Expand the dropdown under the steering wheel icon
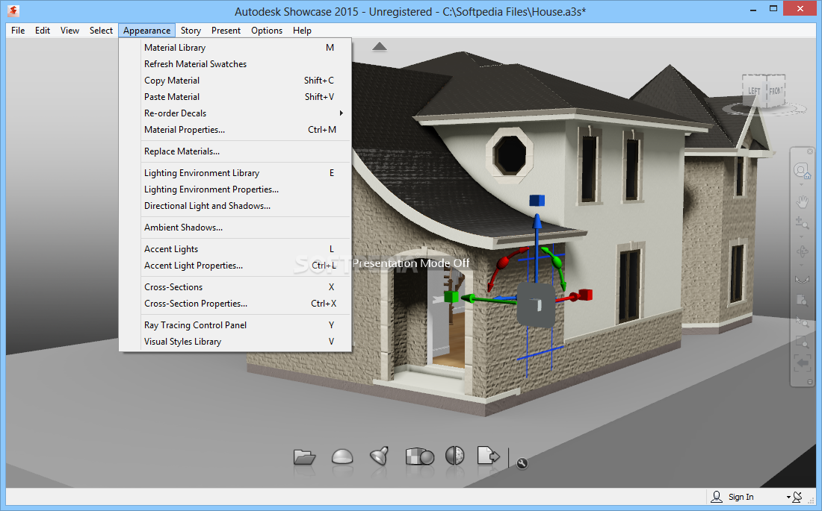This screenshot has height=511, width=822. 802,185
